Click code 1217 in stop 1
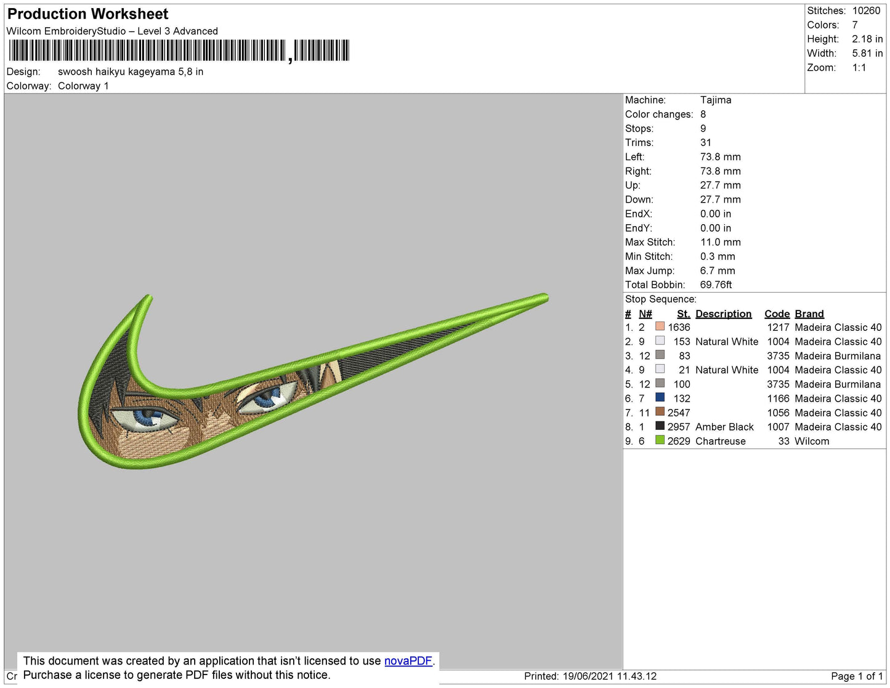This screenshot has width=890, height=688. click(x=779, y=327)
